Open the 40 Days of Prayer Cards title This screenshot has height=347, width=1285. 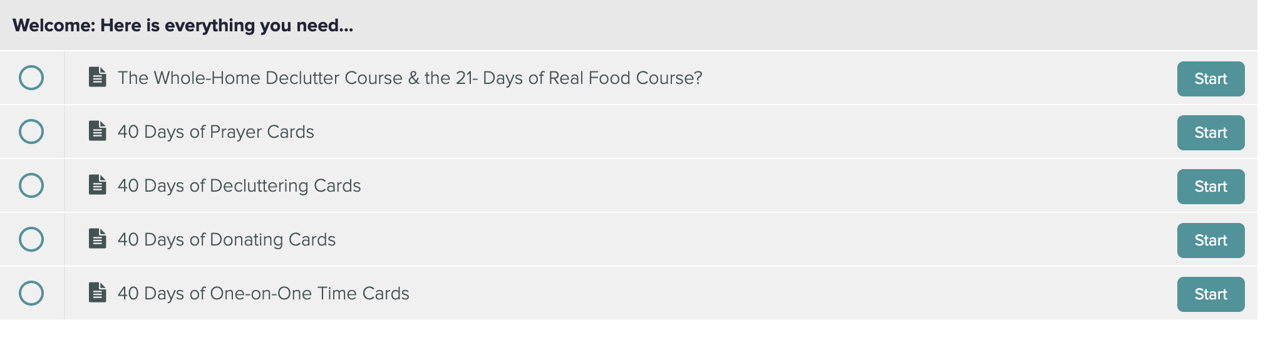tap(216, 132)
